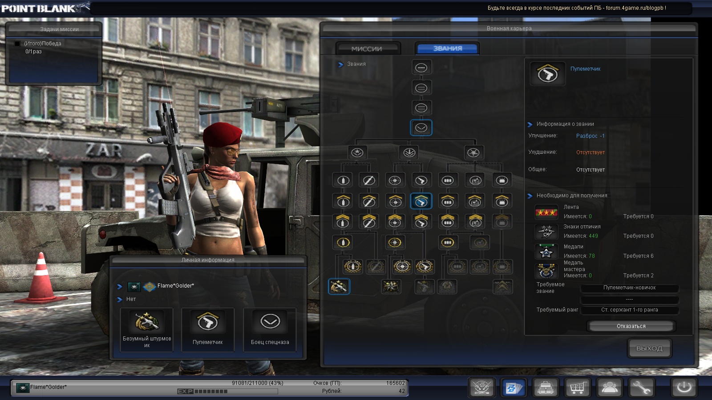Click the Рублей balance value 42
Viewport: 712px width, 400px height.
[402, 391]
